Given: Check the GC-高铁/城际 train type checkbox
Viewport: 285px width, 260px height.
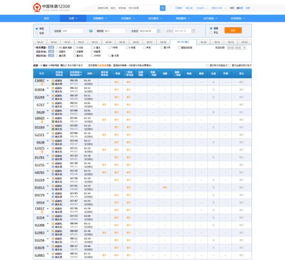Looking at the screenshot, I should (x=57, y=48).
